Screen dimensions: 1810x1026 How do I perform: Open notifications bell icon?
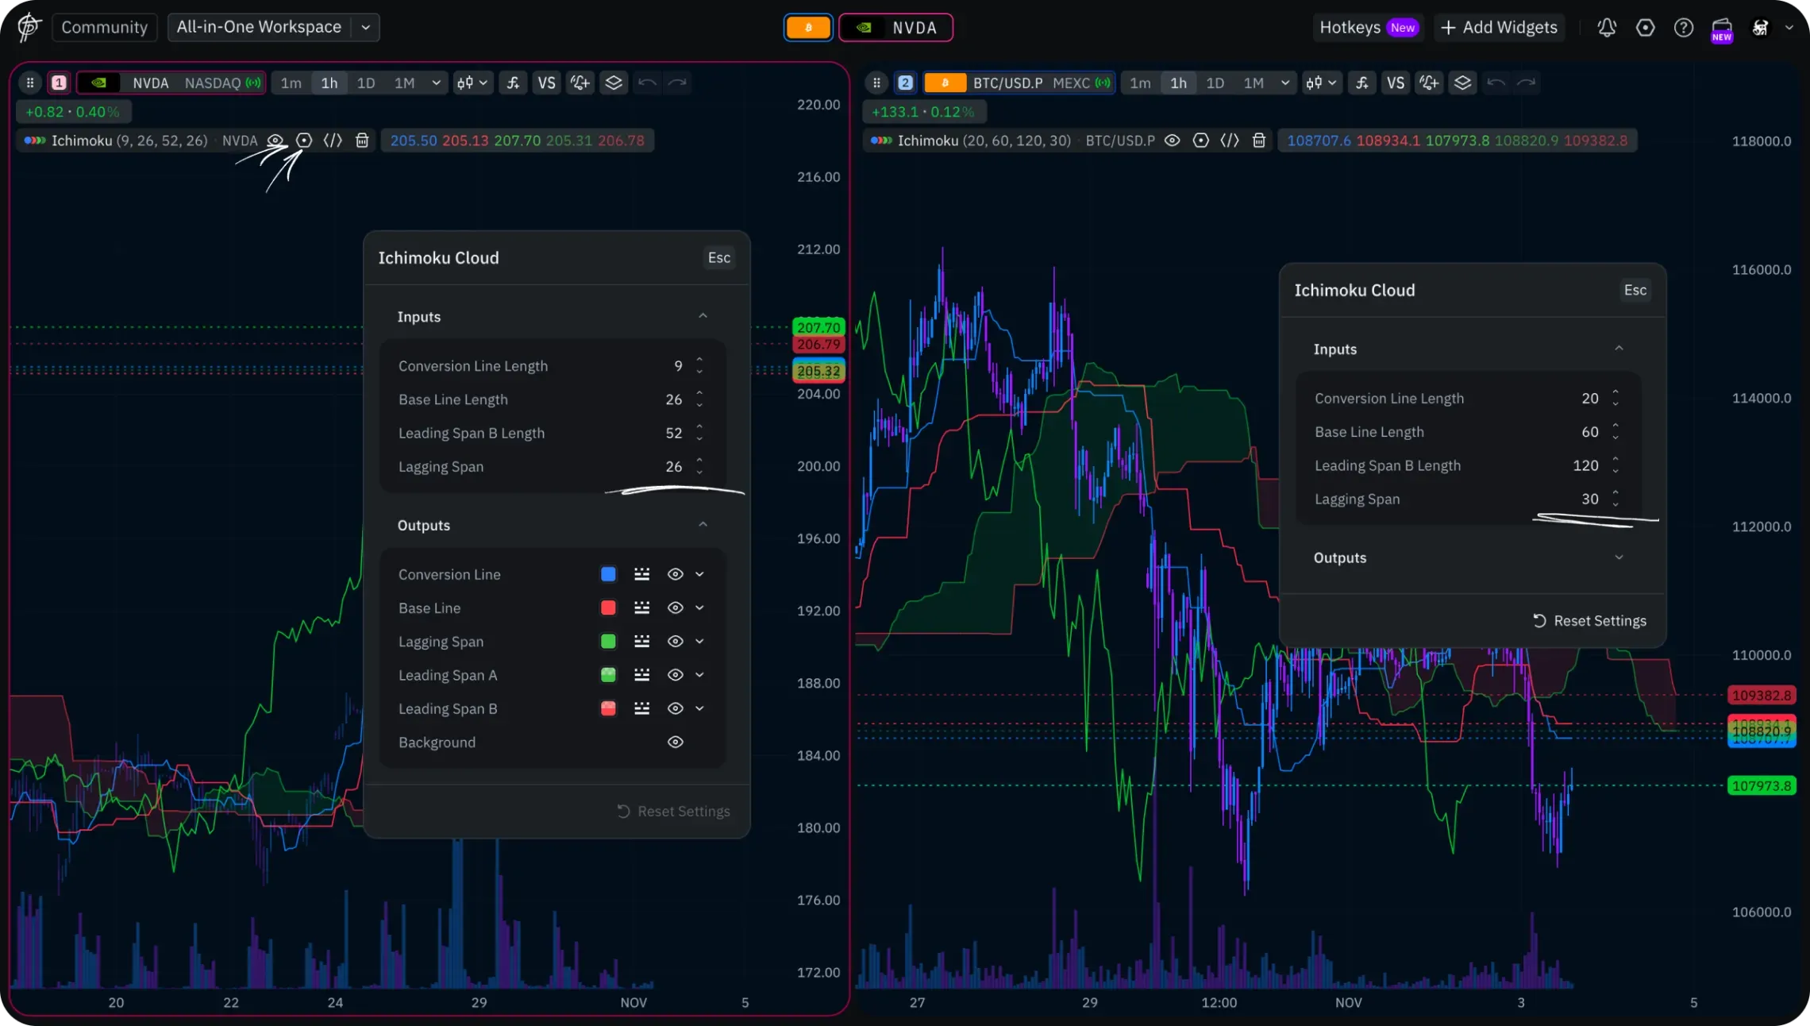[x=1607, y=28]
